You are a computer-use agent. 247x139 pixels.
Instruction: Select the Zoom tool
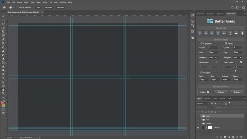(x=3, y=93)
